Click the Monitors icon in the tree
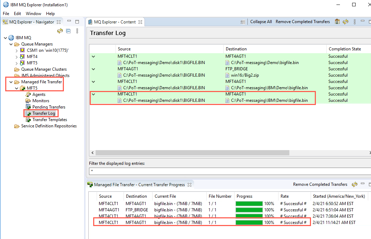 coord(28,101)
